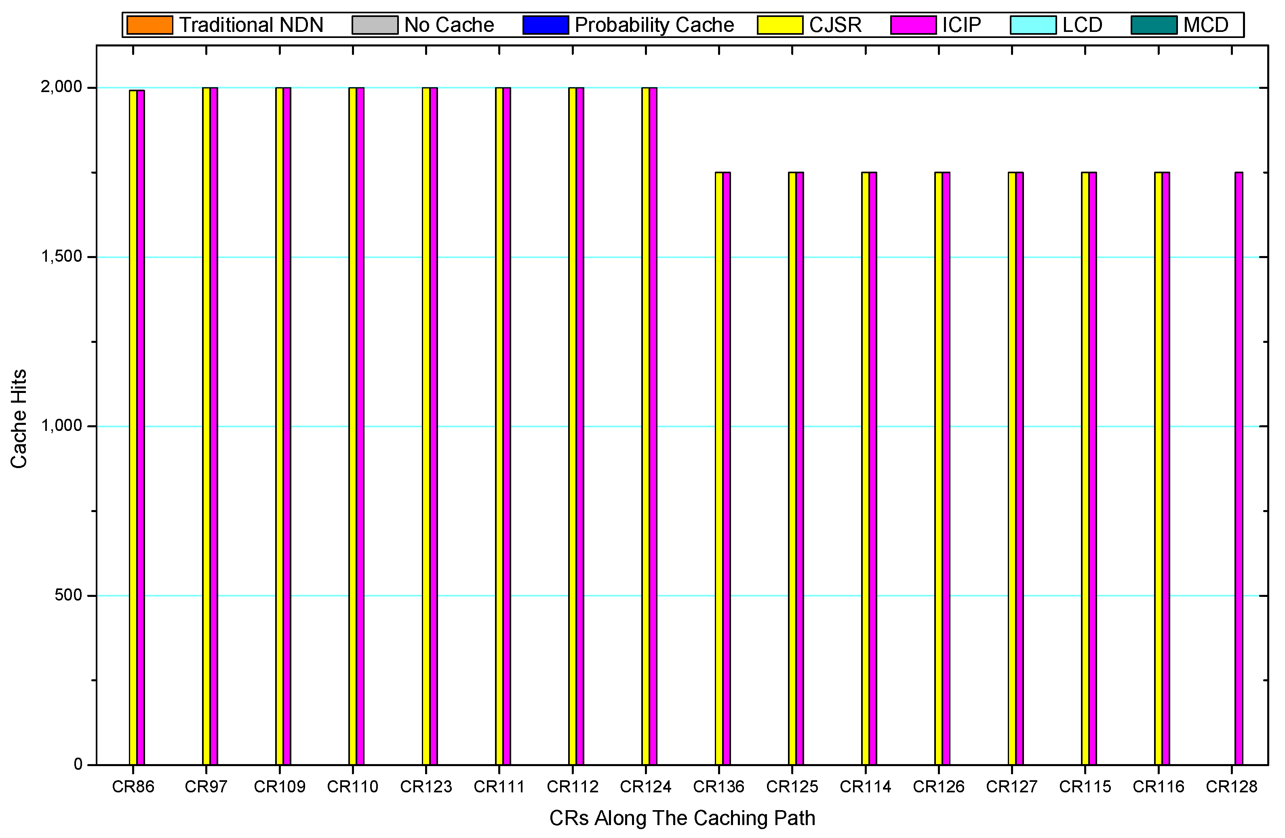Viewport: 1285px width, 838px height.
Task: Click the '1,500' y-axis tick label
Action: click(61, 256)
